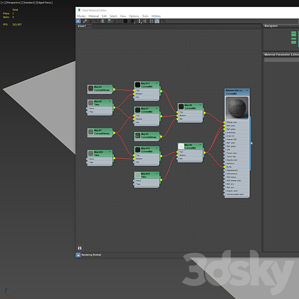This screenshot has width=299, height=299.
Task: Collapse the Map #7 CoronaMix node
Action: pyautogui.click(x=157, y=108)
